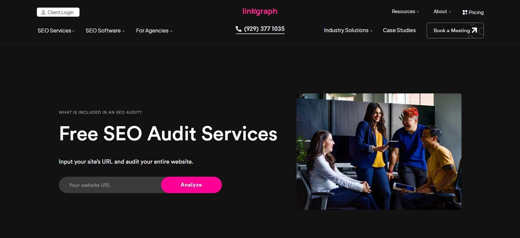Expand the For Agencies dropdown chevron
This screenshot has width=520, height=238.
click(x=171, y=31)
